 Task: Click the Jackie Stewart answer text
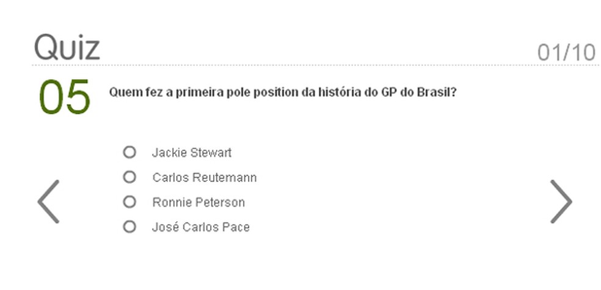click(x=192, y=153)
